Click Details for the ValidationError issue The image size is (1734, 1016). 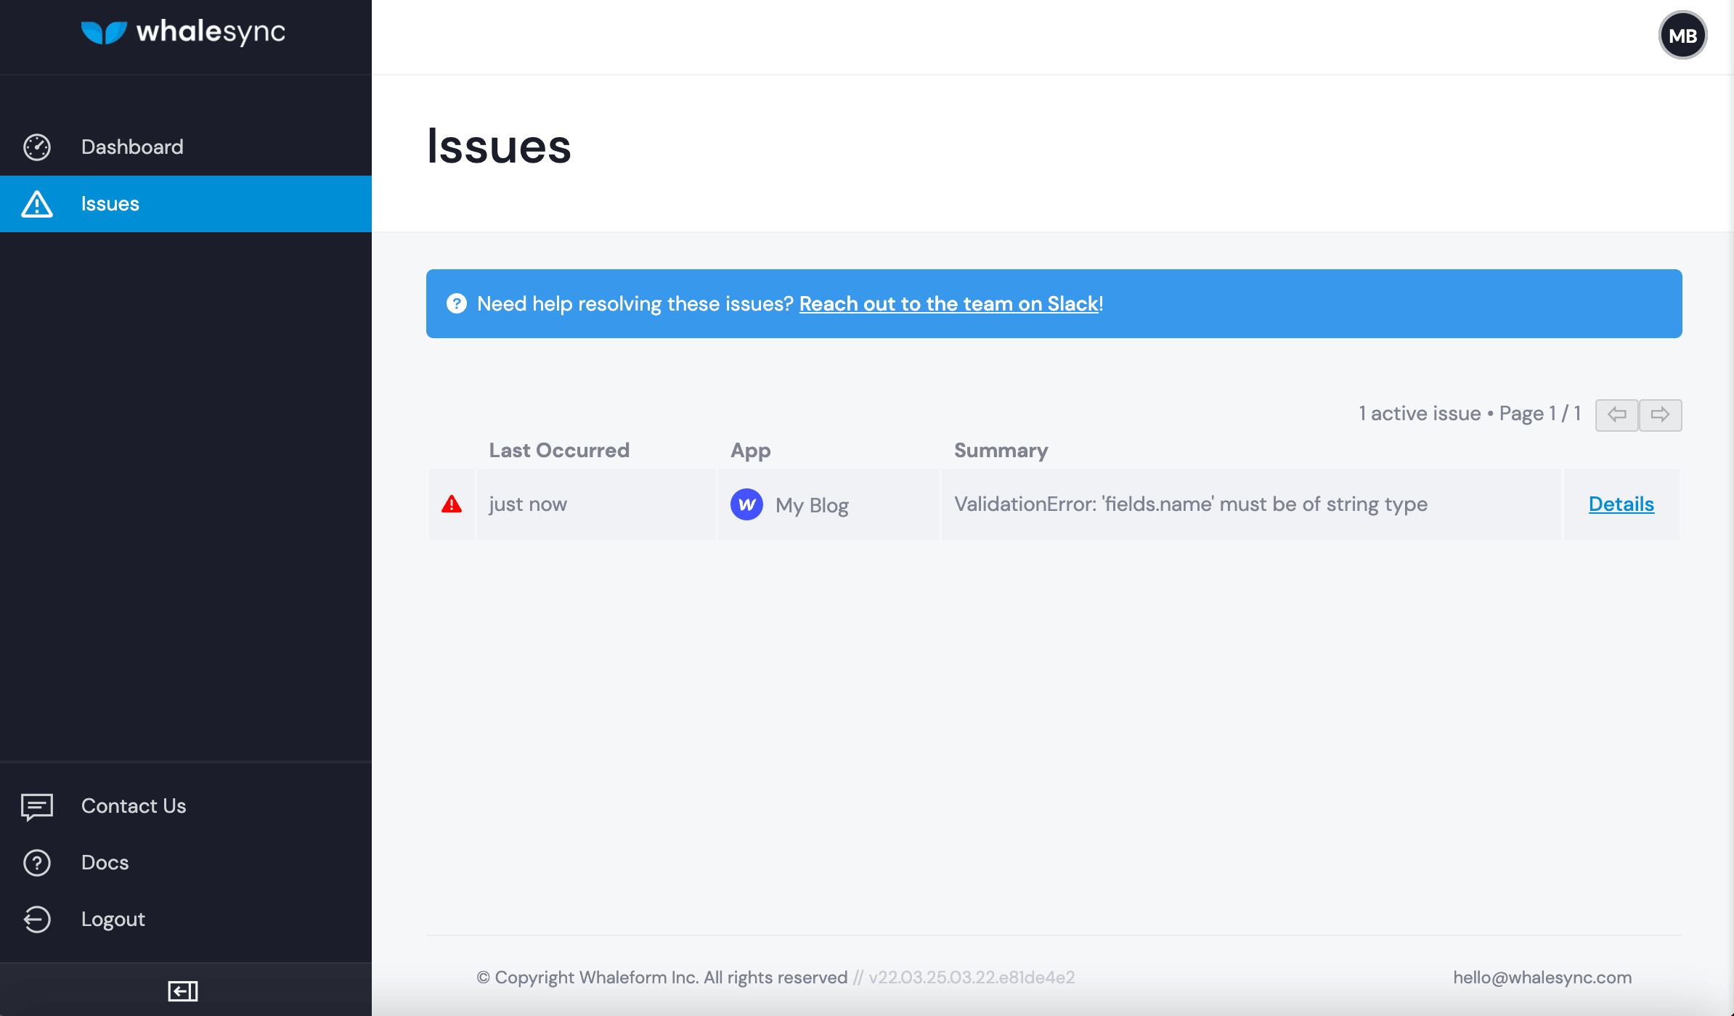click(x=1621, y=504)
